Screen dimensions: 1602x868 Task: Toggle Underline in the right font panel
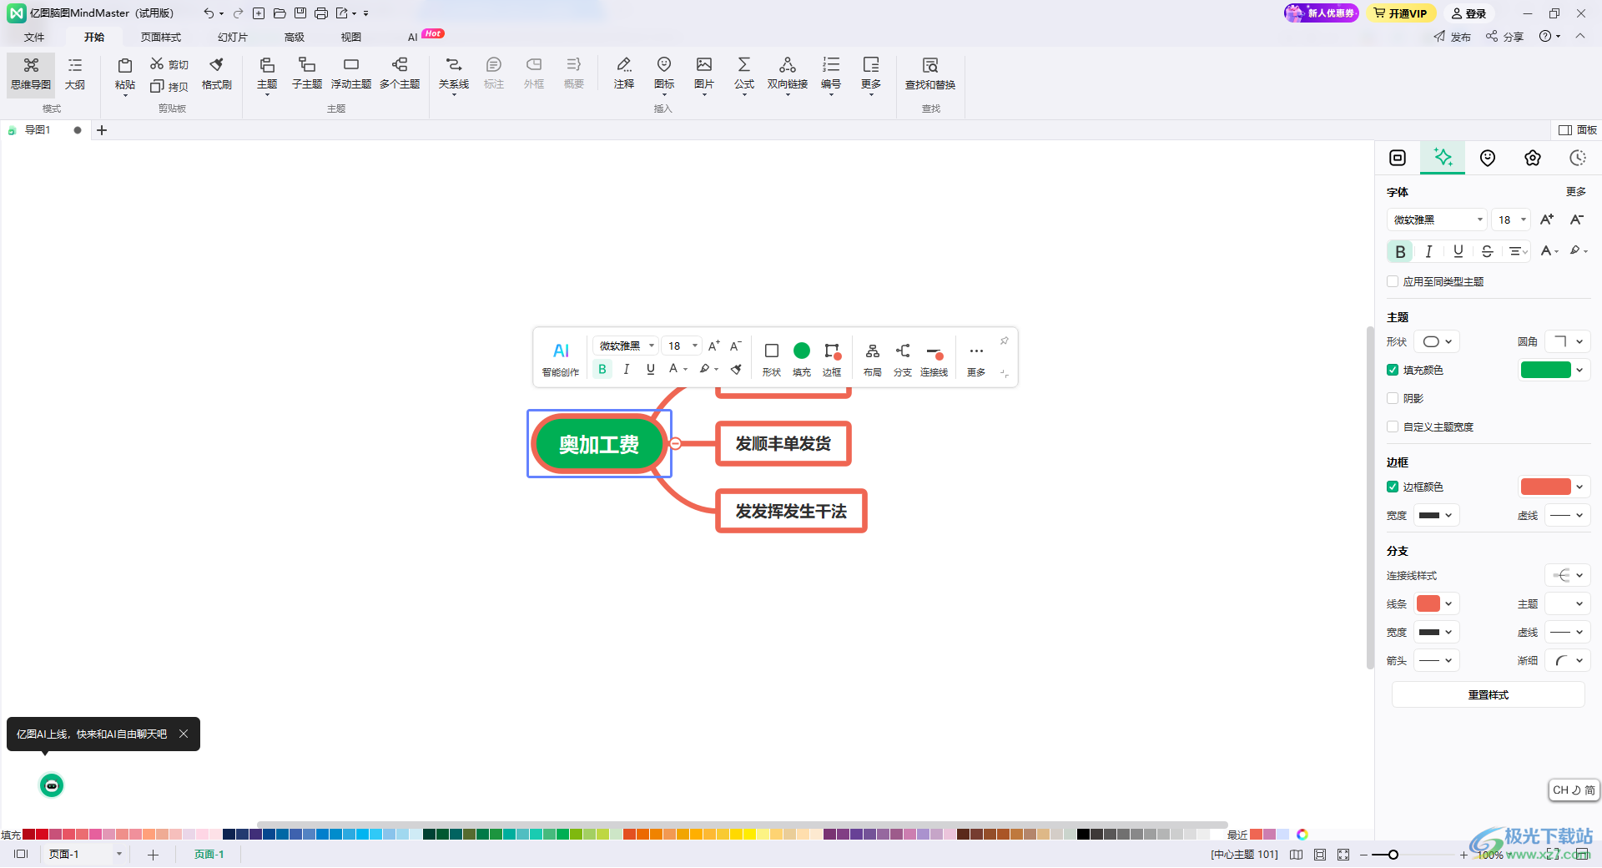point(1458,251)
